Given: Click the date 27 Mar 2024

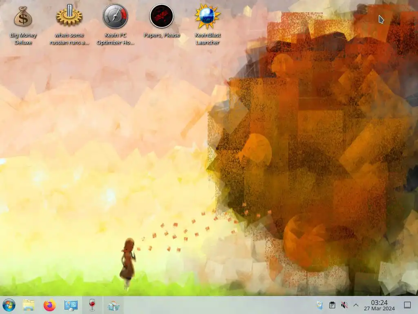Looking at the screenshot, I should (x=379, y=309).
